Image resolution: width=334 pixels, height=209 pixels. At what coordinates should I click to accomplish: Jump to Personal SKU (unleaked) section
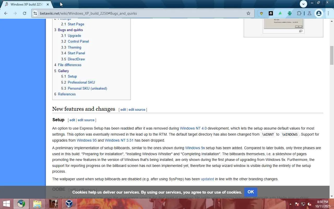(x=87, y=88)
